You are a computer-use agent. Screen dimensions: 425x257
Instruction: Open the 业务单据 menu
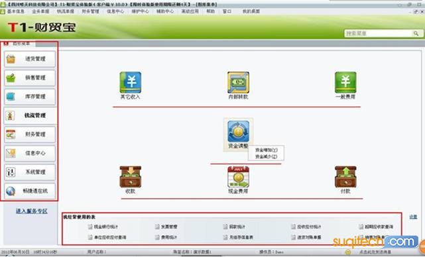tap(40, 11)
